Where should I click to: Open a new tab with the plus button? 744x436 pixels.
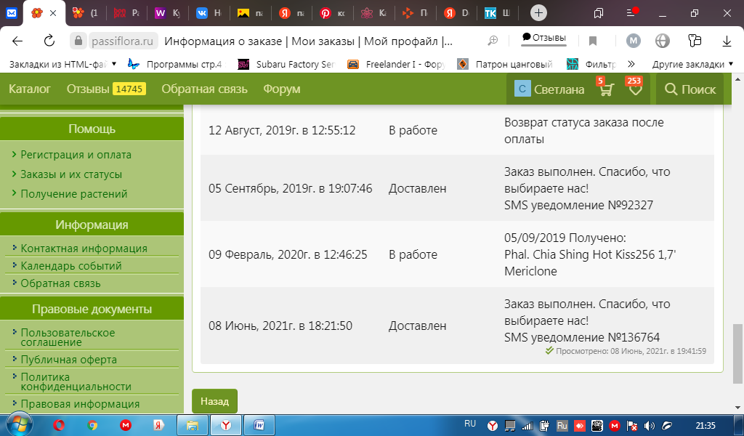coord(538,13)
